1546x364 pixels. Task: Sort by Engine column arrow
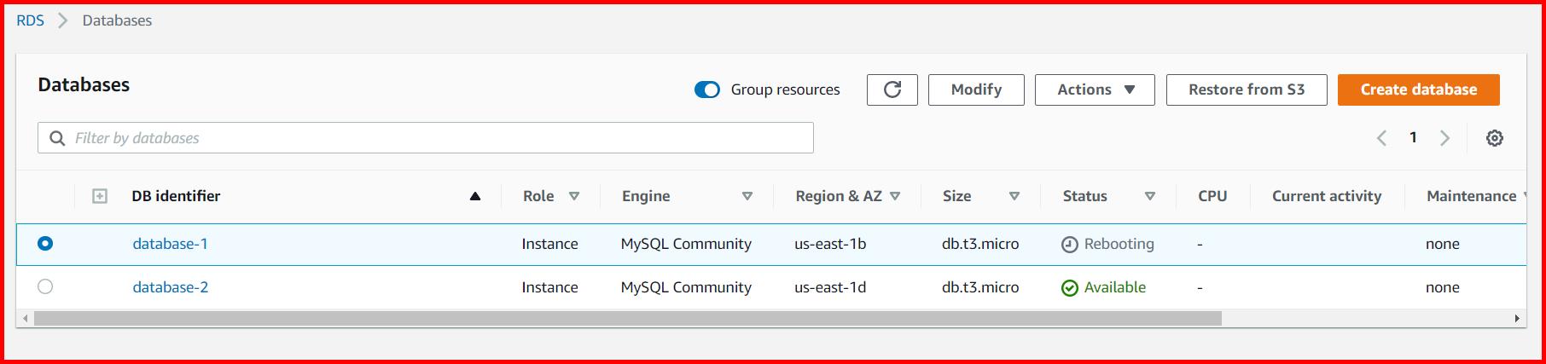pos(747,196)
